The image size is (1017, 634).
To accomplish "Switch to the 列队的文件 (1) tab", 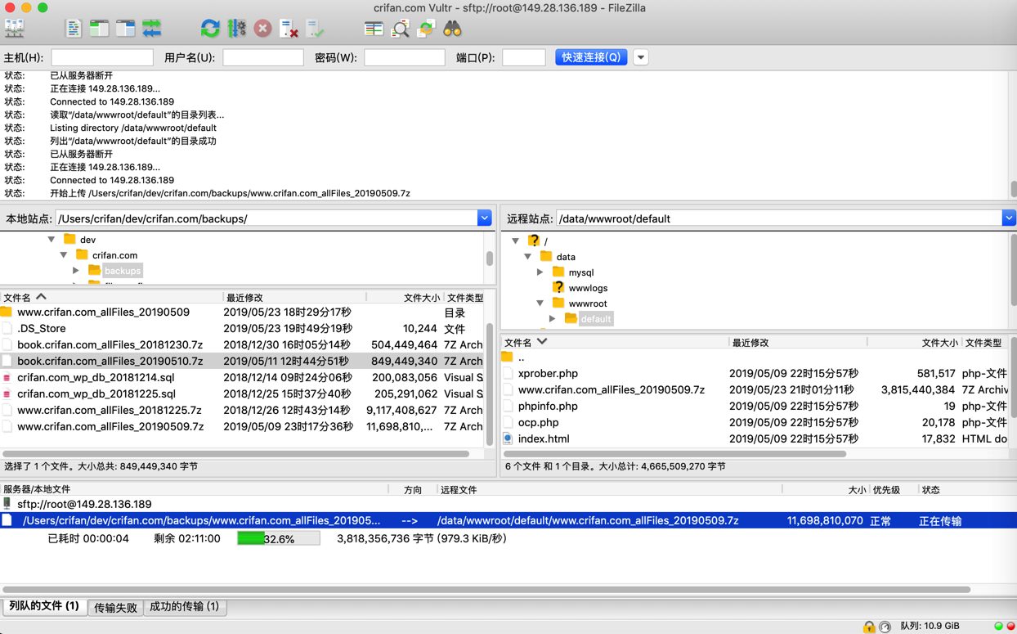I will tap(44, 606).
